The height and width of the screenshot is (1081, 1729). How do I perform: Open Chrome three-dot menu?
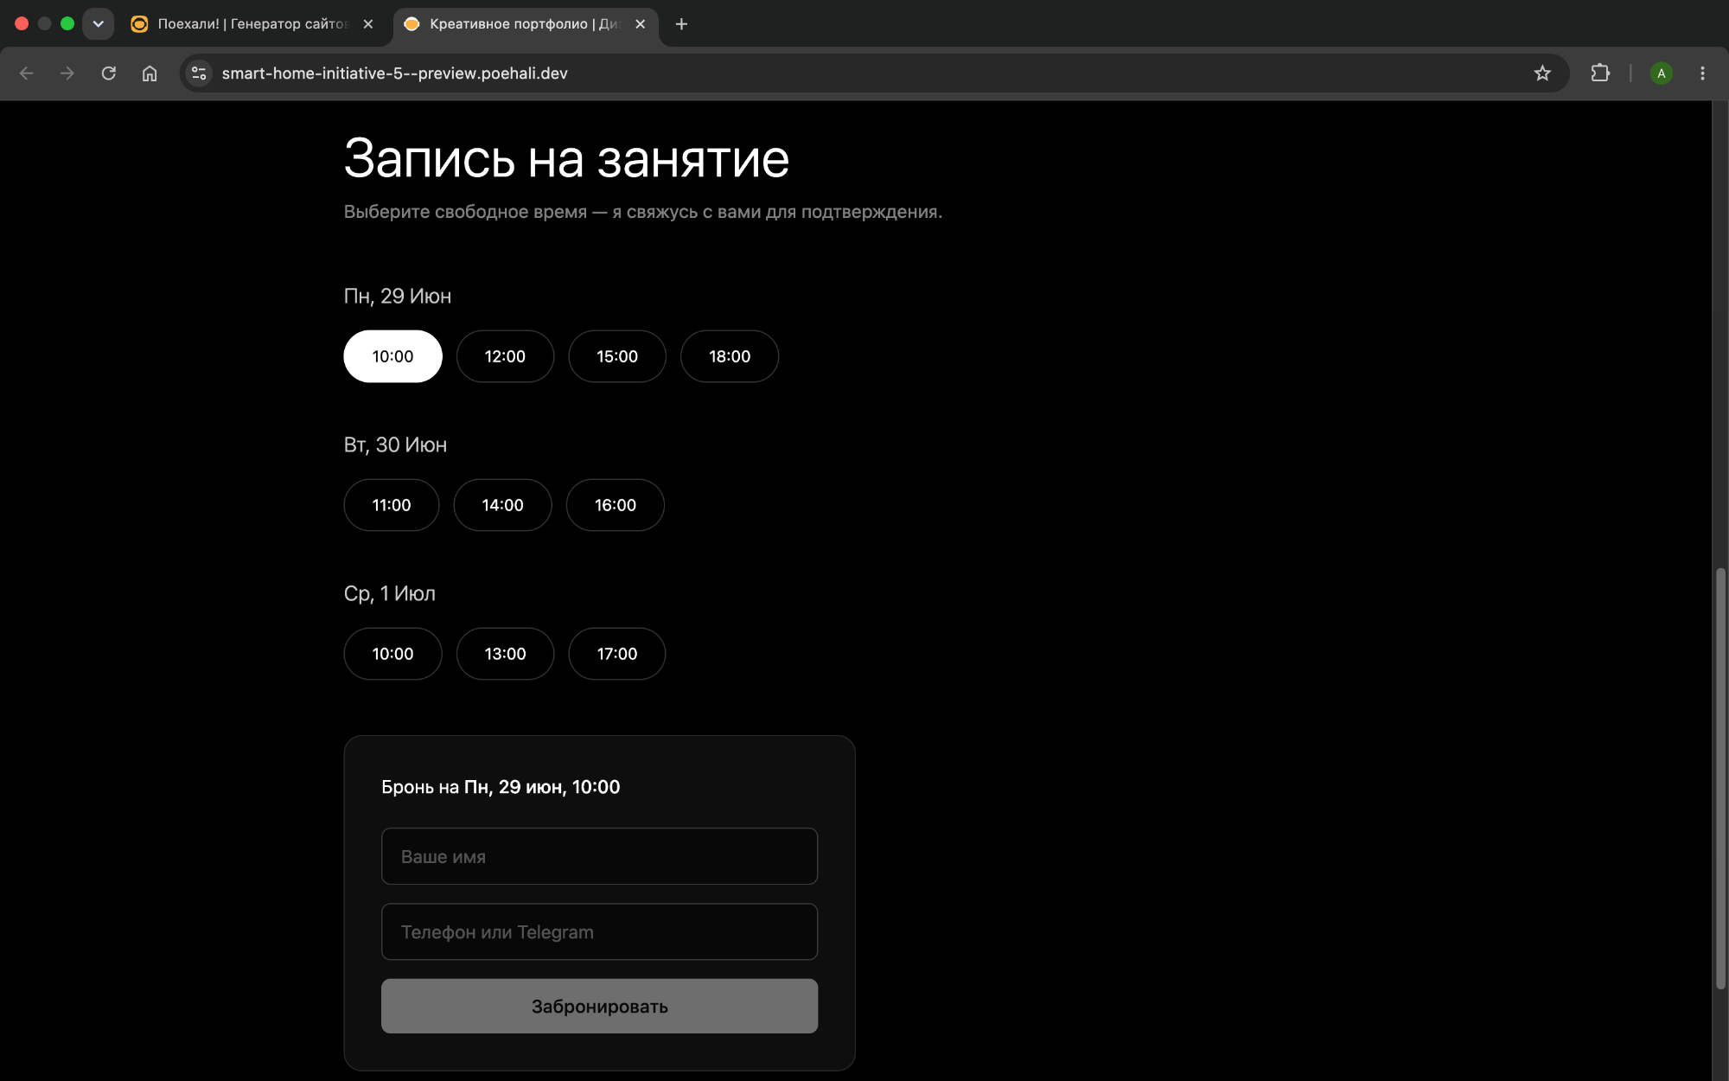[x=1702, y=74]
